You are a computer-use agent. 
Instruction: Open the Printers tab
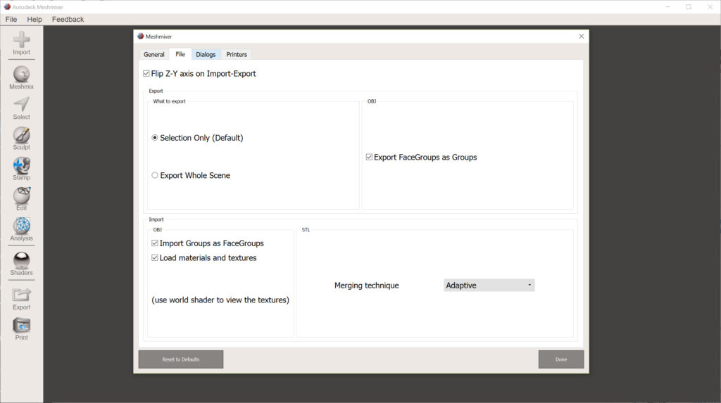237,54
